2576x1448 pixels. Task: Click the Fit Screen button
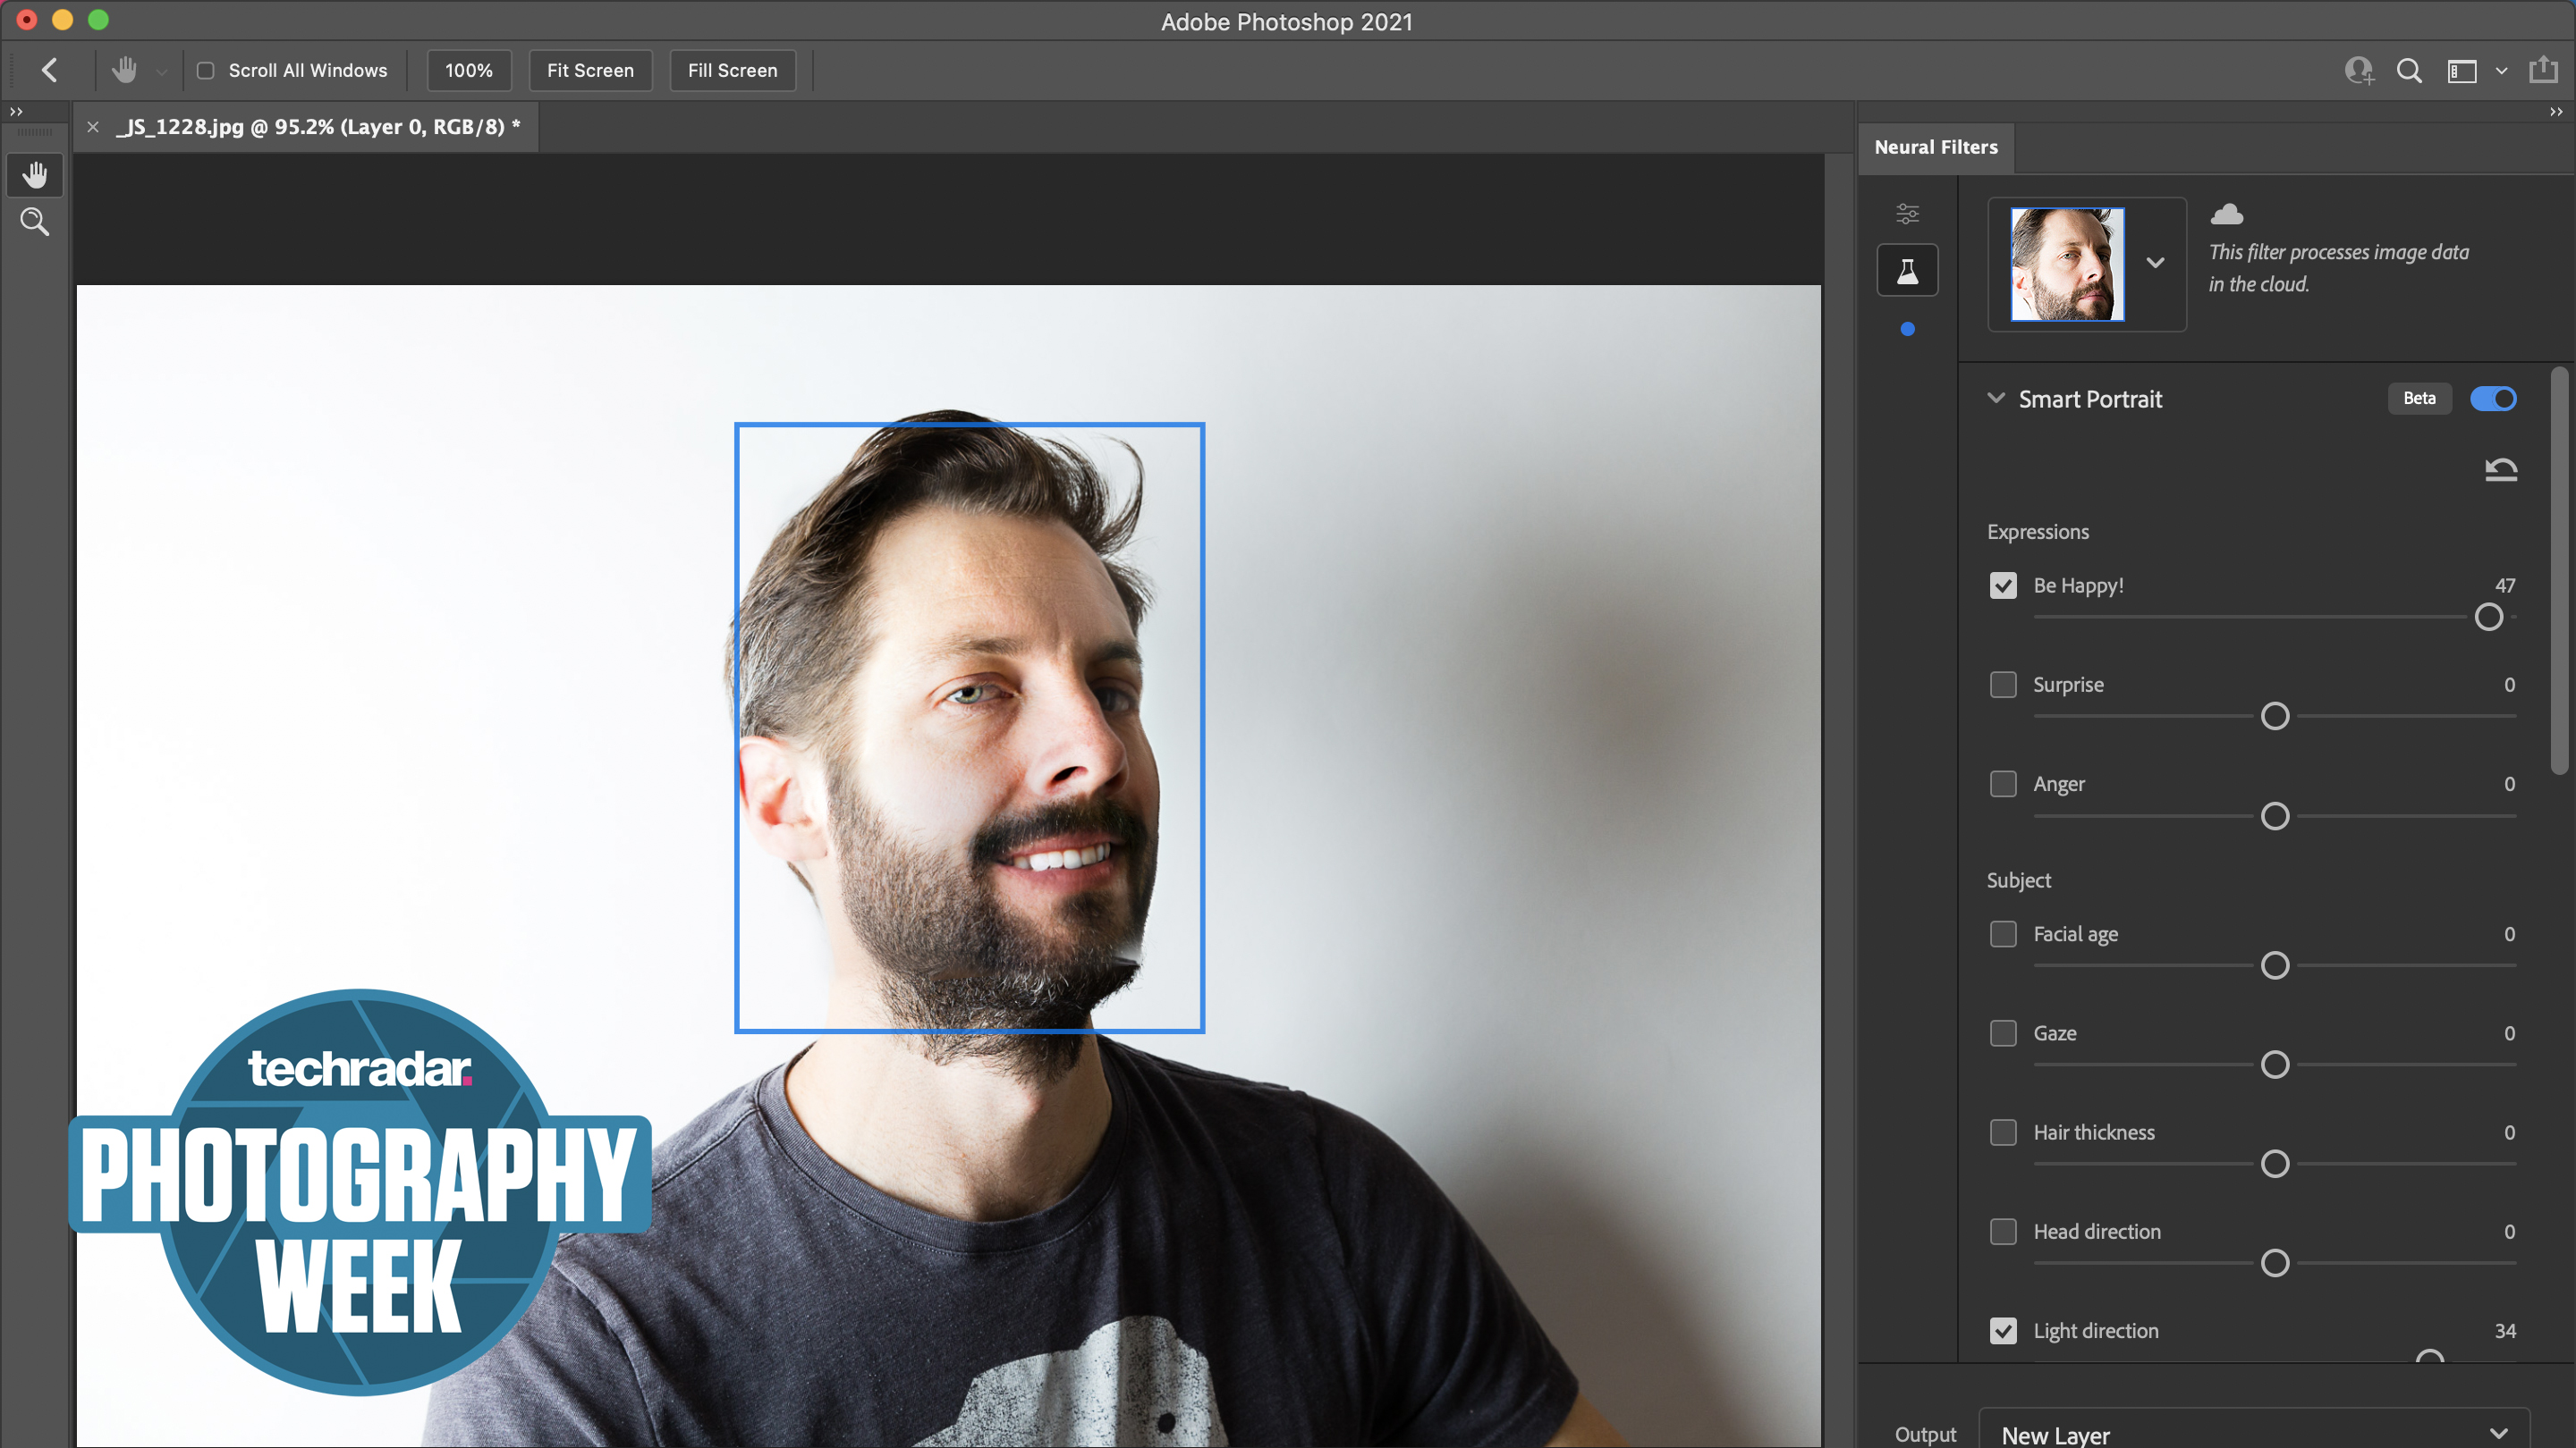point(590,70)
